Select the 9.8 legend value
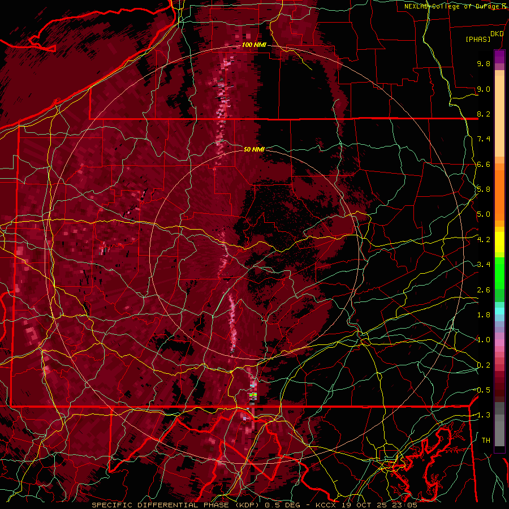This screenshot has width=509, height=509. coord(484,63)
